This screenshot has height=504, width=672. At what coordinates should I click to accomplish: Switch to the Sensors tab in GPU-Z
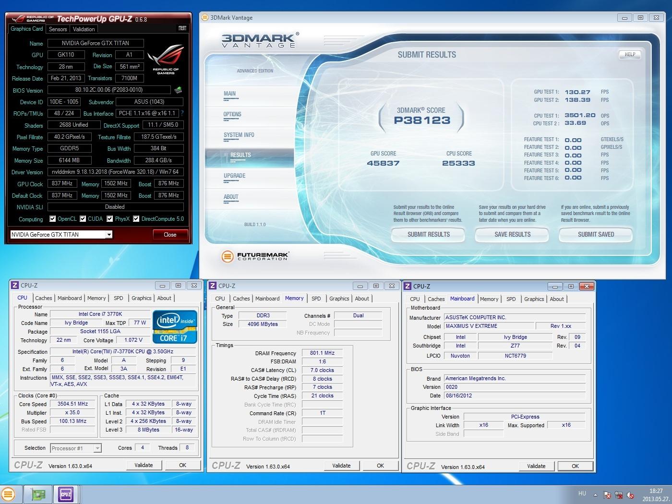tap(58, 29)
